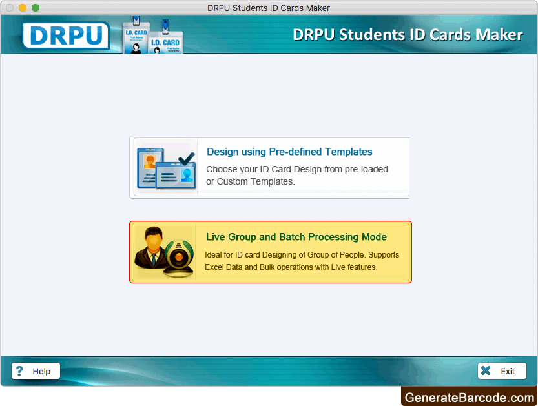The height and width of the screenshot is (406, 538).
Task: Click 'Excel Data and Bulk operations' description line
Action: tap(291, 267)
